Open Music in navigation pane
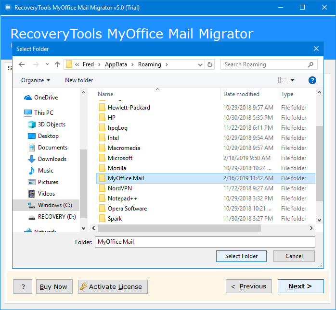The height and width of the screenshot is (310, 336). tap(41, 171)
